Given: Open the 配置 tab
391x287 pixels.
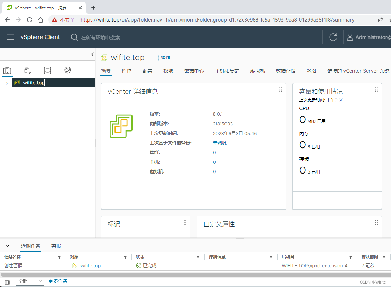Looking at the screenshot, I should click(x=148, y=71).
